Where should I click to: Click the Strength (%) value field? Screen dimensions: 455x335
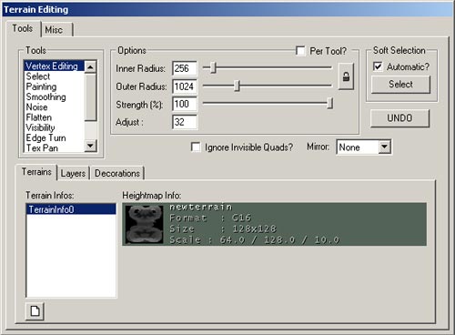185,104
